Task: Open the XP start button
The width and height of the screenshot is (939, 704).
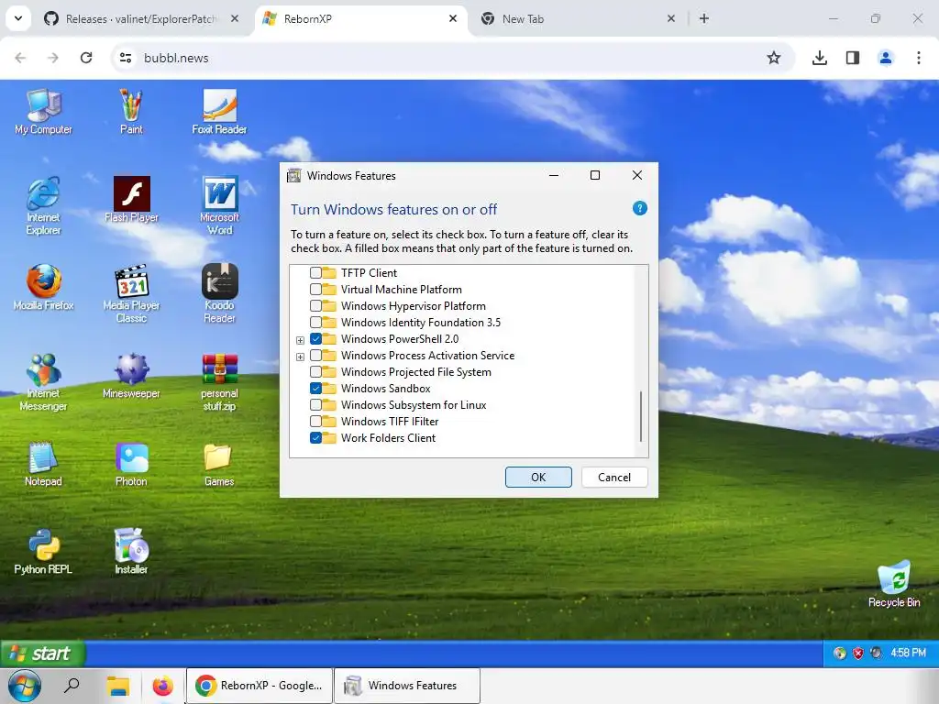Action: pos(42,653)
